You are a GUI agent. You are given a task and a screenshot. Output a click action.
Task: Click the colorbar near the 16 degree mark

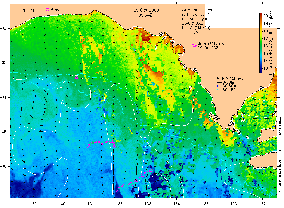coord(261,46)
